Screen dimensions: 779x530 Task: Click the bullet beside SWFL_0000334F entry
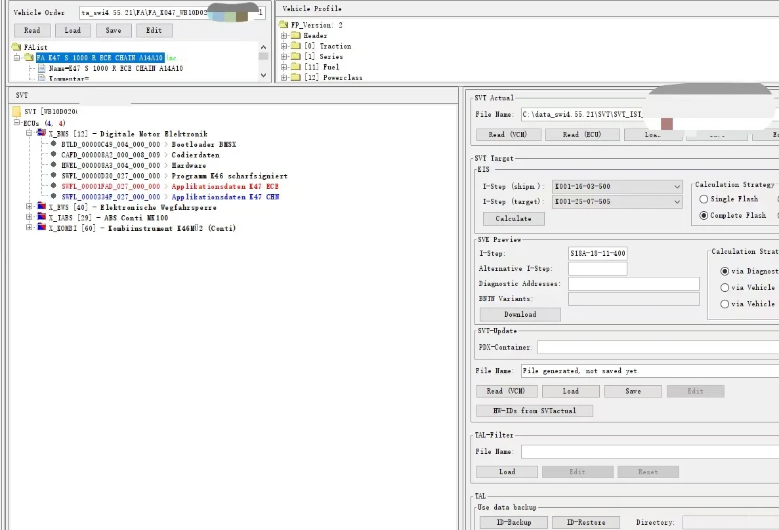pyautogui.click(x=53, y=195)
